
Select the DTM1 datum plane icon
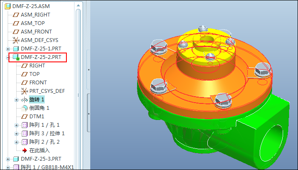click(x=24, y=117)
